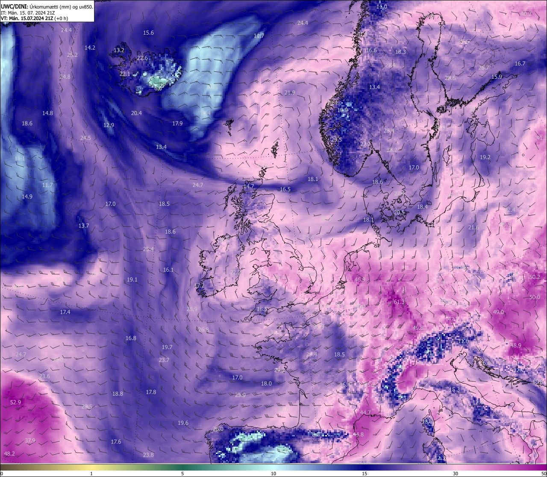Image resolution: width=547 pixels, height=477 pixels.
Task: Click the 17.9 value southeast of Iceland
Action: (177, 124)
